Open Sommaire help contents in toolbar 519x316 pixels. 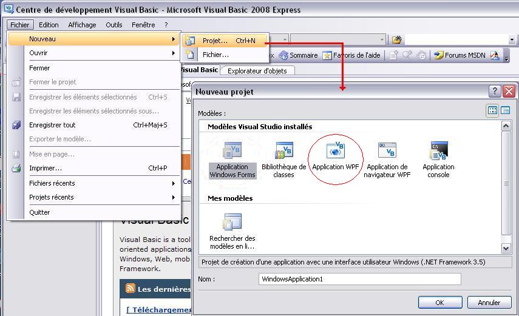coord(298,55)
